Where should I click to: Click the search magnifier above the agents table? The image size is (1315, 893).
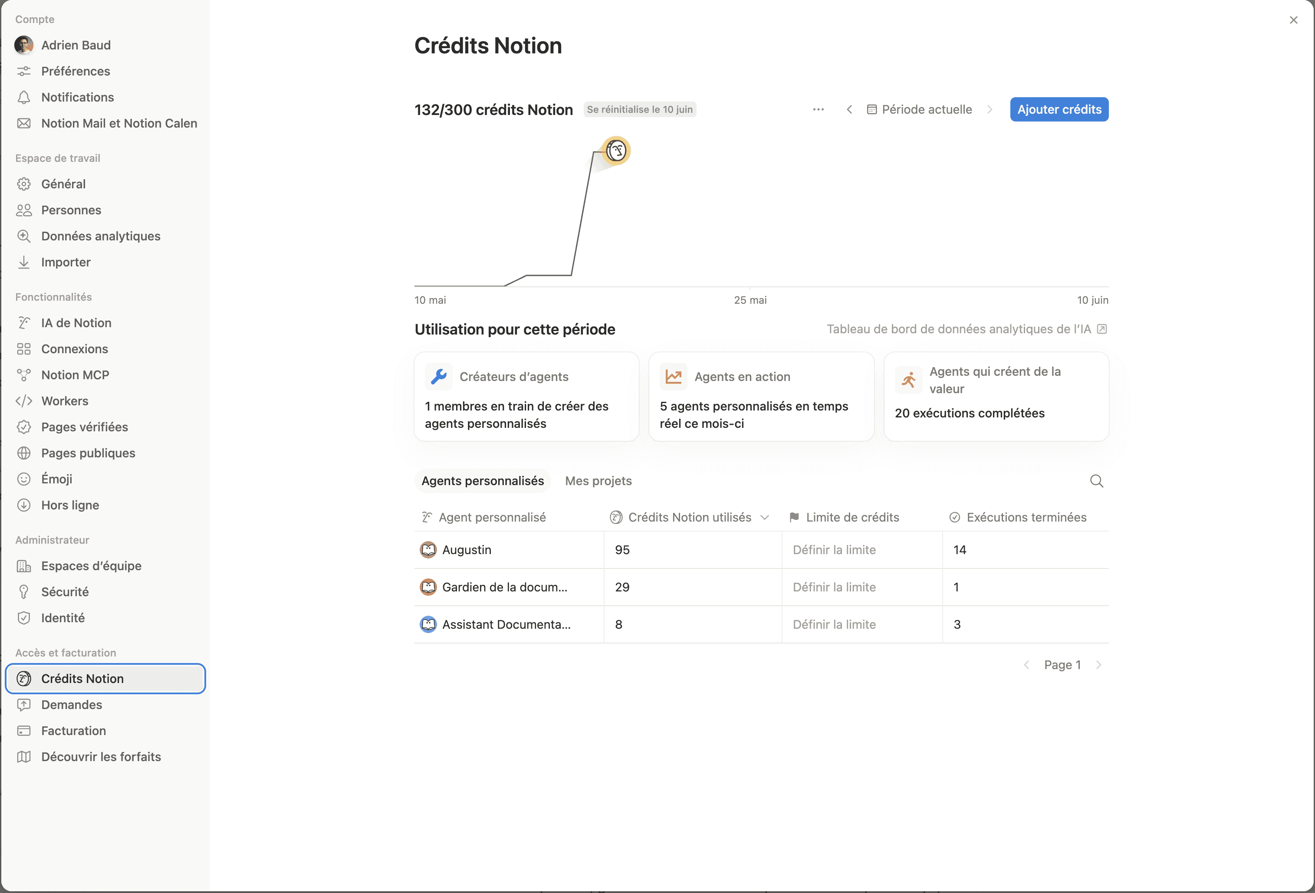1097,481
